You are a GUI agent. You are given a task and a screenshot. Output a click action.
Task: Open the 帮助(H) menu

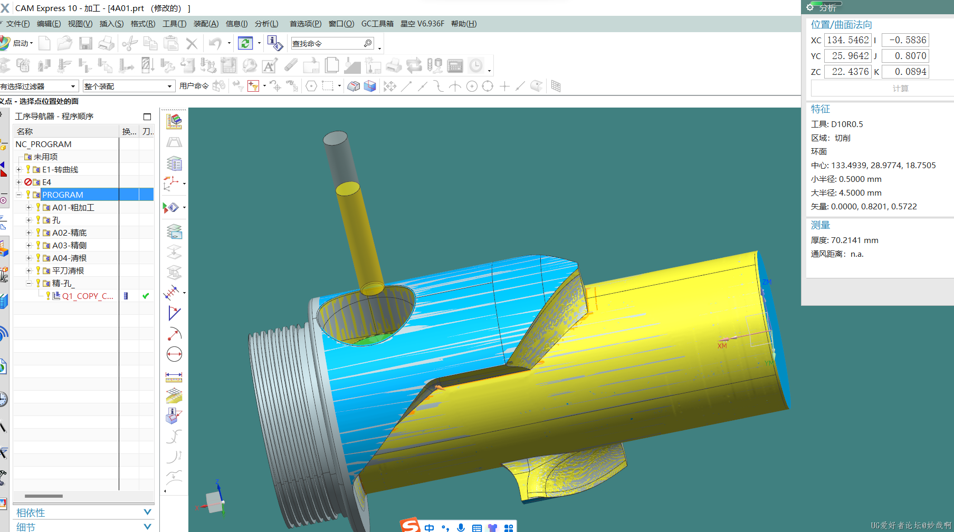464,24
